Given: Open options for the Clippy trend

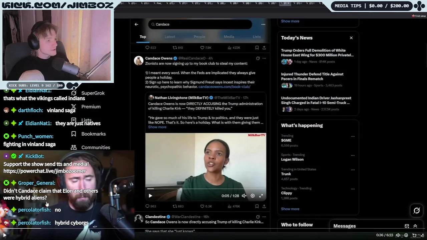Looking at the screenshot, I should click(x=353, y=189).
